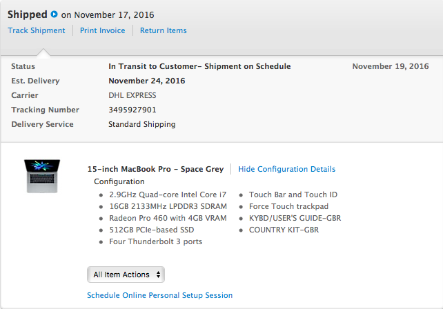Click the All Item Actions stepper arrows
The height and width of the screenshot is (309, 443).
[x=158, y=275]
